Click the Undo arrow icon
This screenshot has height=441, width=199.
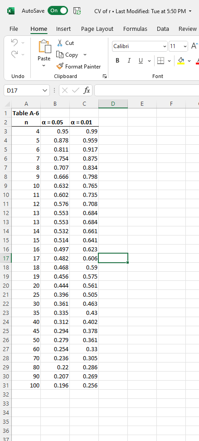(x=15, y=43)
